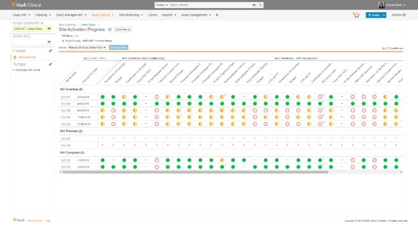Open the Study Overview breadcrumb link
418x230 pixels.
(67, 25)
